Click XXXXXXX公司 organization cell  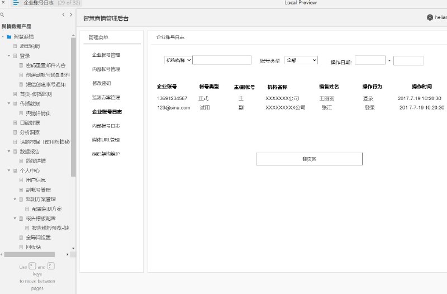[282, 98]
